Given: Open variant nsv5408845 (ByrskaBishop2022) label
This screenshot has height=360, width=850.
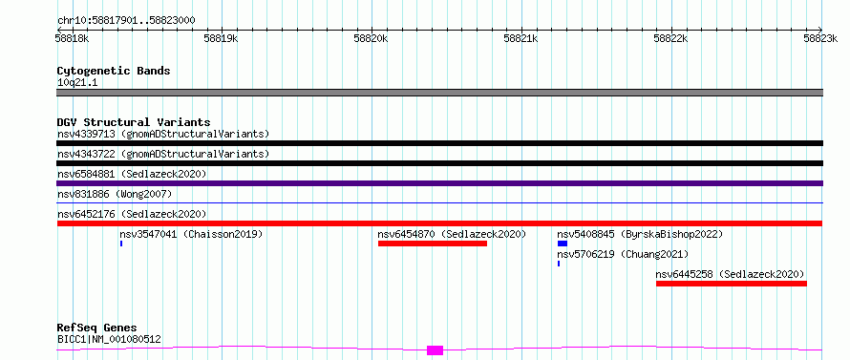Looking at the screenshot, I should click(x=640, y=234).
